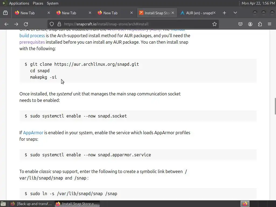Open the tracking protection shield panel

pos(51,24)
